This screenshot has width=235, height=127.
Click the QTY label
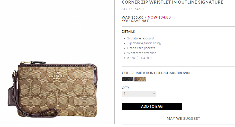(x=125, y=88)
